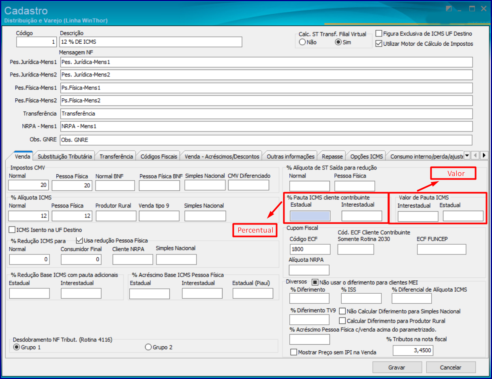Edit the Código ECF field
The image size is (492, 379).
(x=309, y=249)
